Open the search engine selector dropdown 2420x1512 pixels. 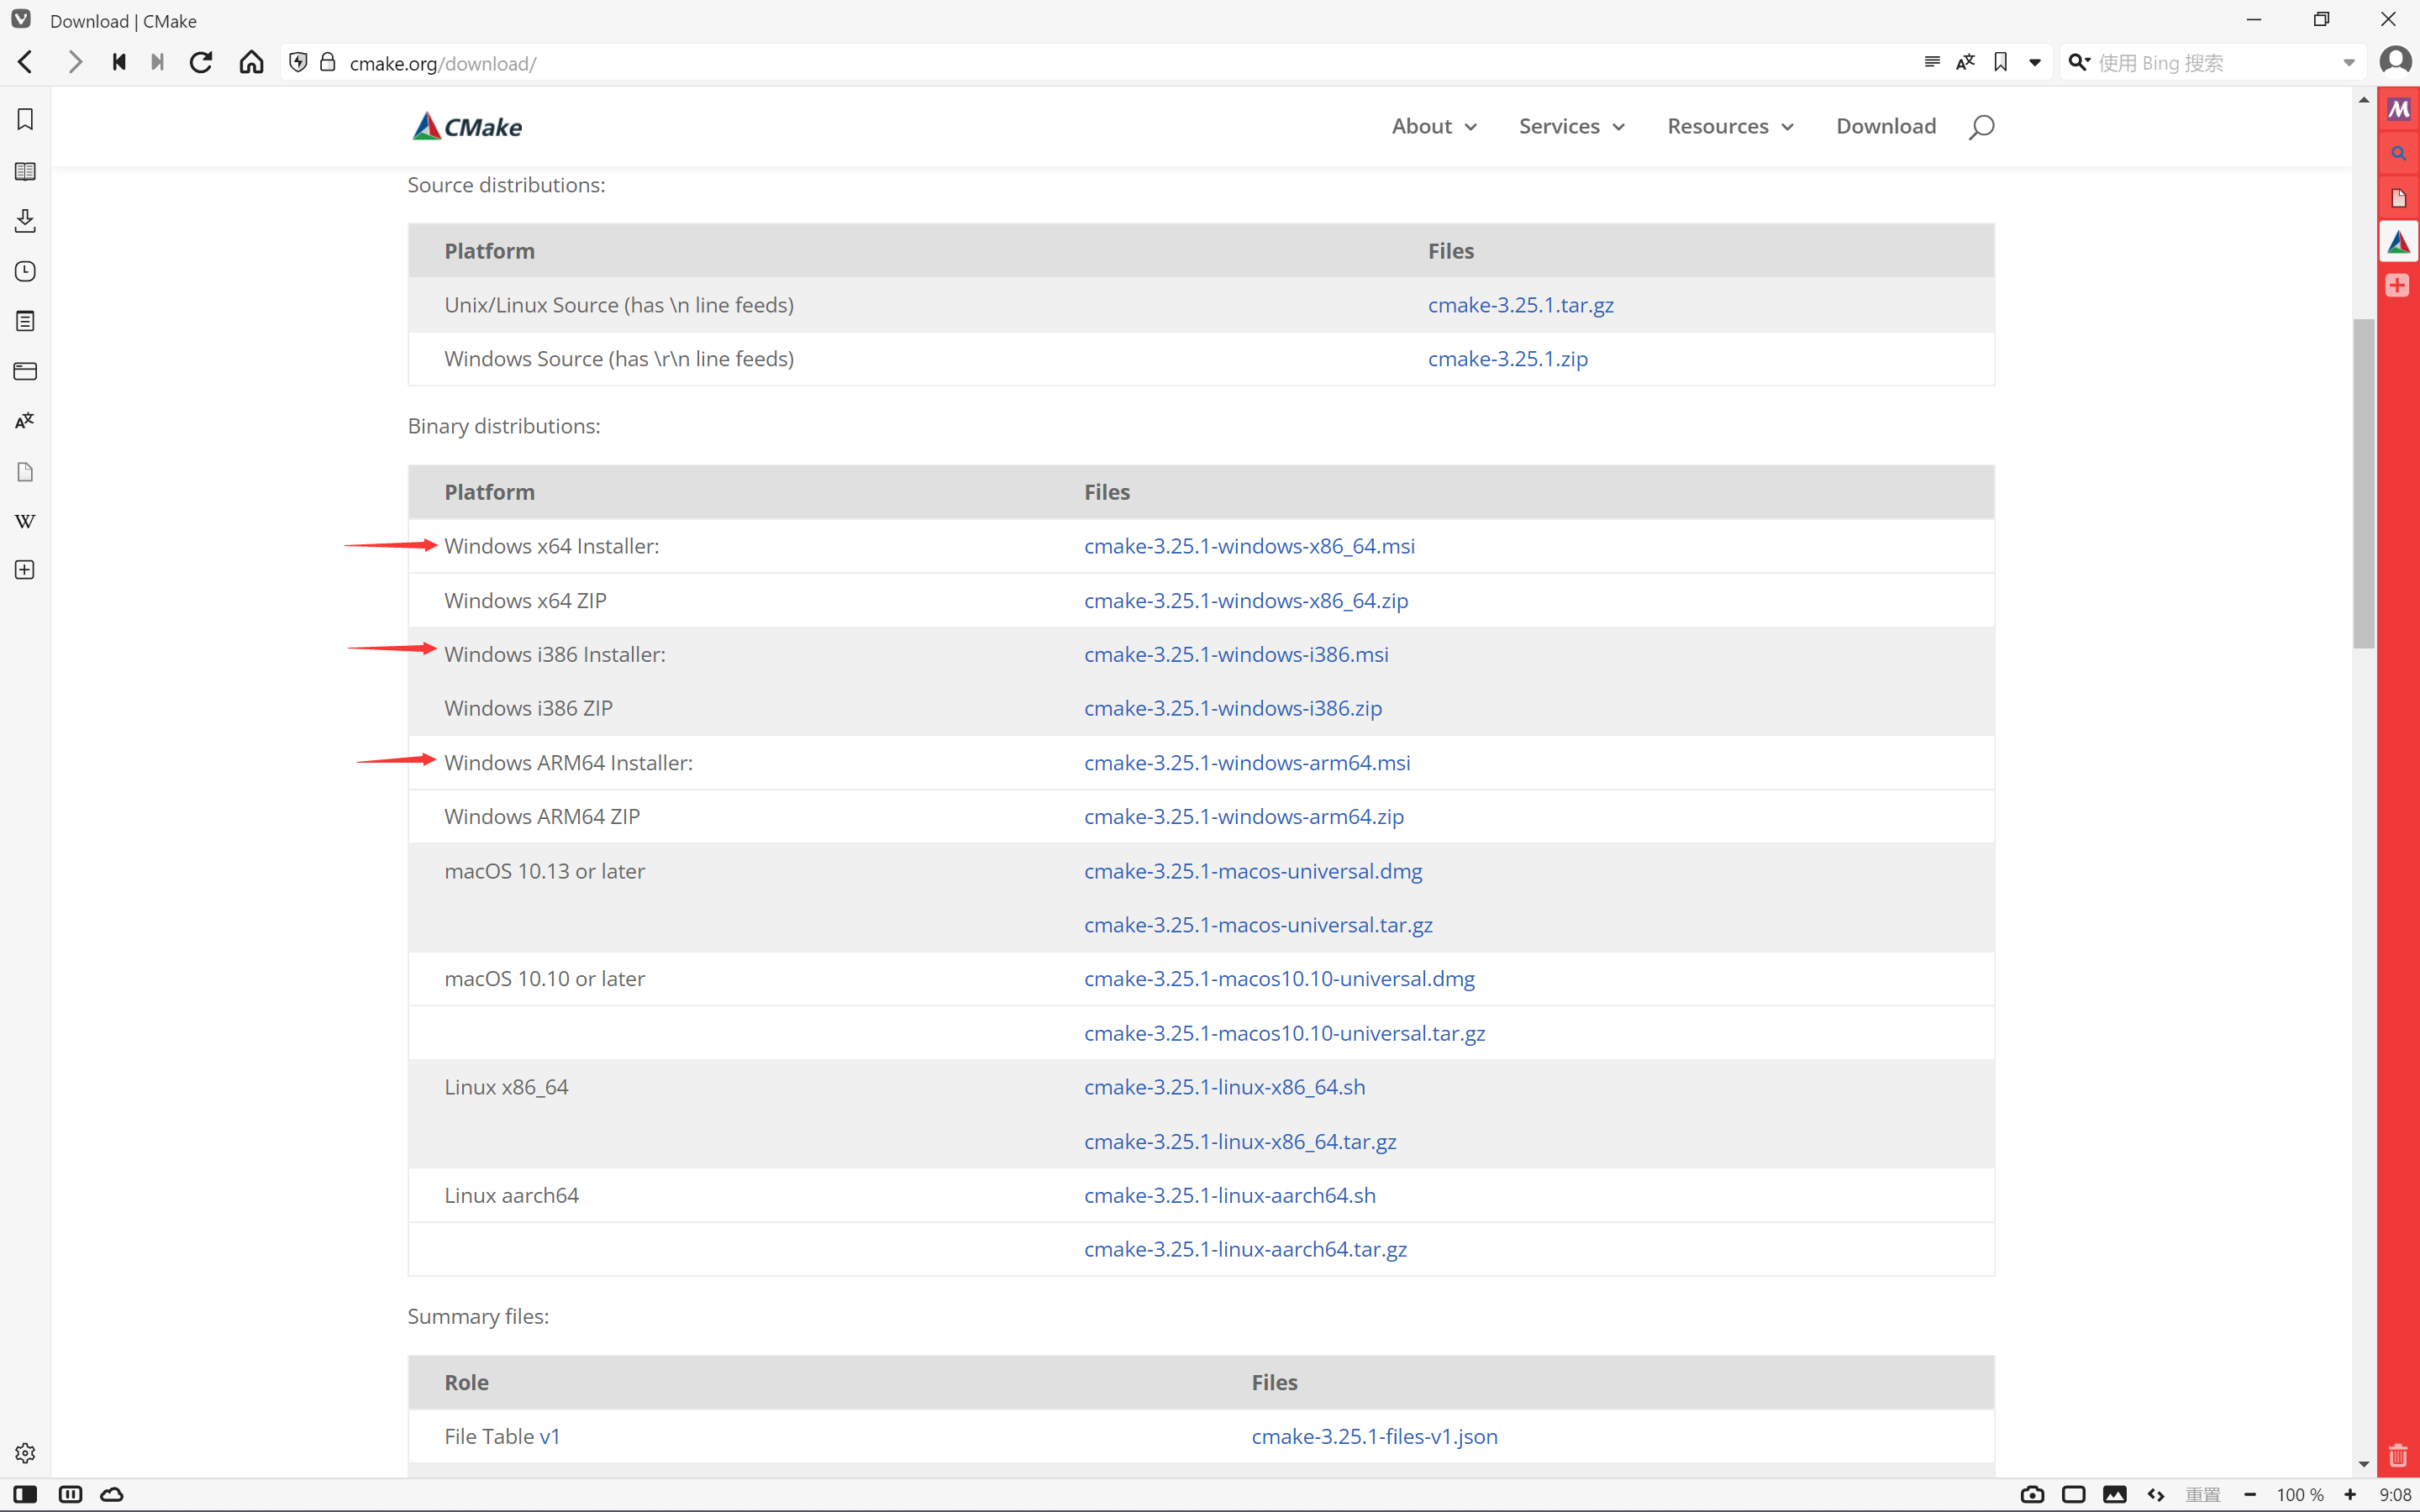tap(2079, 63)
